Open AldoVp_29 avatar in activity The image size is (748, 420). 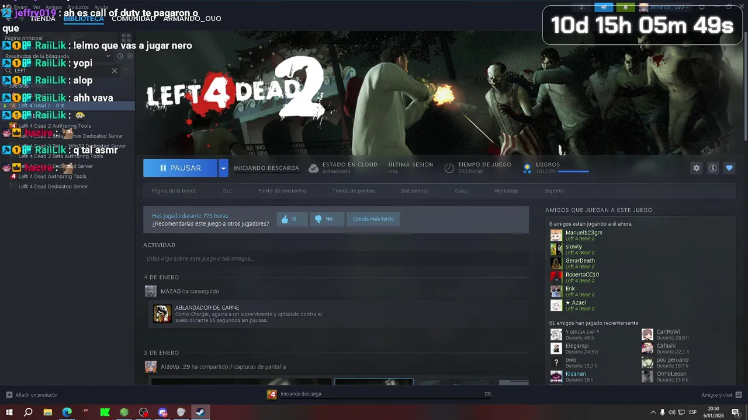tap(151, 367)
